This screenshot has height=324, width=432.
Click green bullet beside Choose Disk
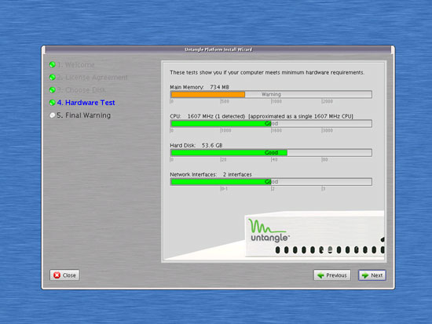pyautogui.click(x=53, y=90)
